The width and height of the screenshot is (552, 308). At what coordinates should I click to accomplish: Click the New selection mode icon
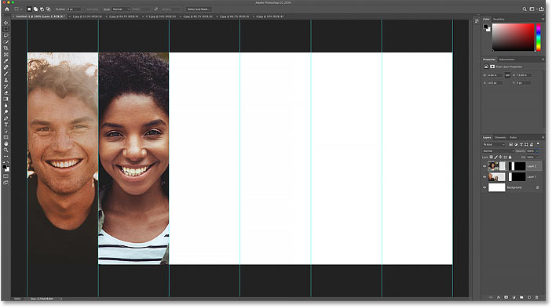pos(29,9)
